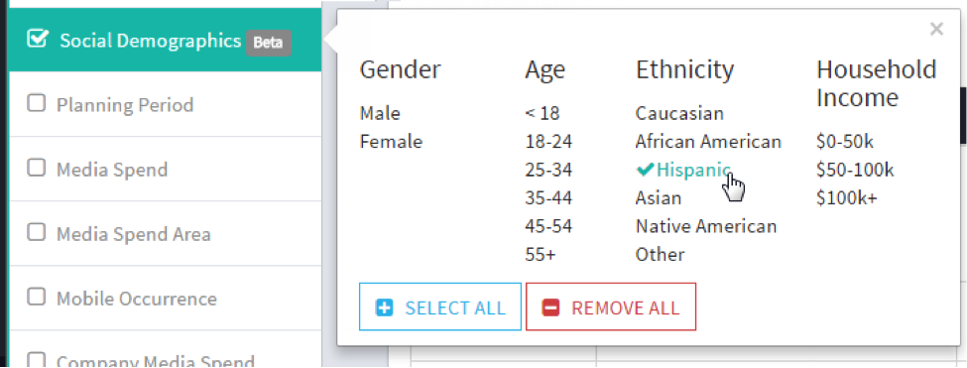Tick the Media Spend checkbox

(37, 168)
